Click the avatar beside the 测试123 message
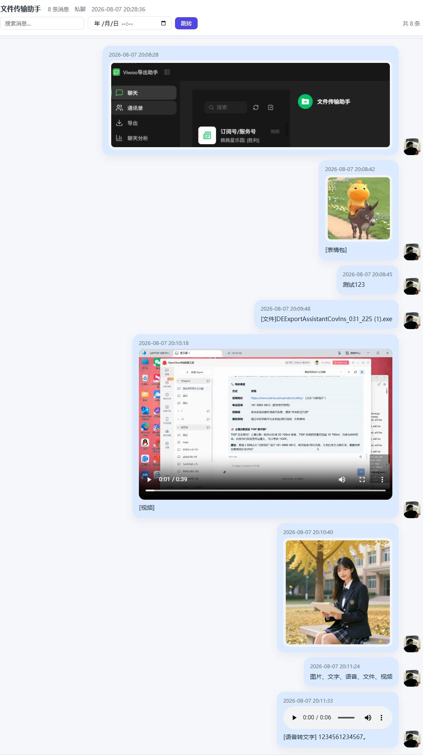The height and width of the screenshot is (755, 423). click(412, 286)
